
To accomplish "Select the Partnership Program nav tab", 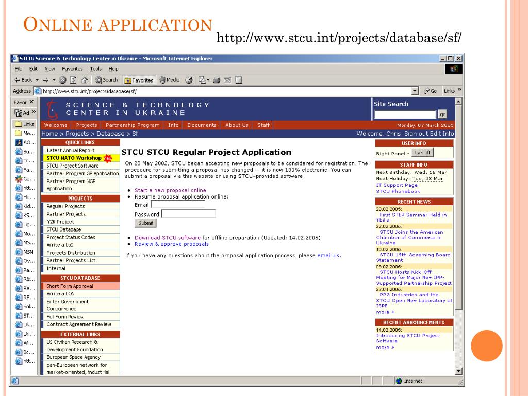I will 133,125.
